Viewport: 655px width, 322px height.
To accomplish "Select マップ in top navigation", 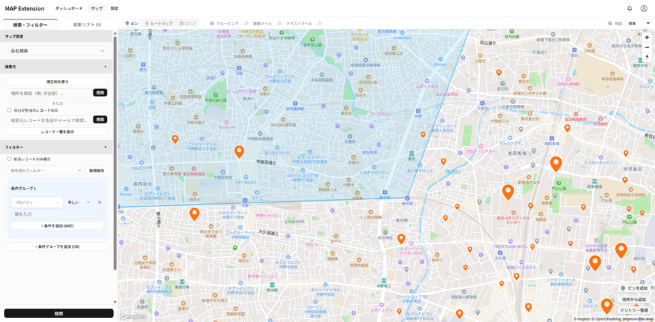I will click(97, 8).
